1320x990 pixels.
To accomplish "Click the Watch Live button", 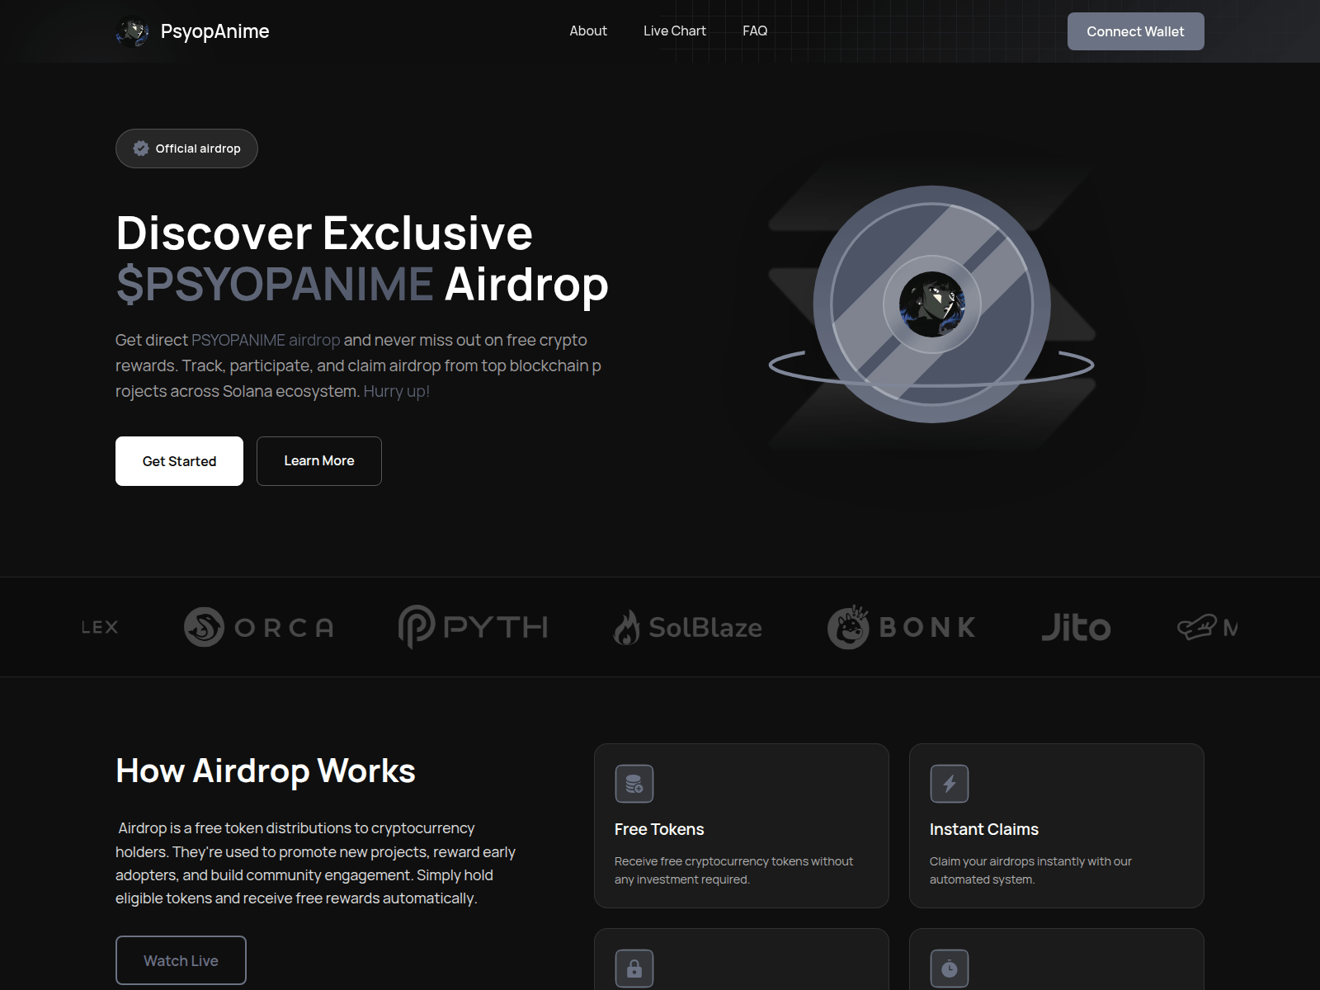I will pos(181,960).
